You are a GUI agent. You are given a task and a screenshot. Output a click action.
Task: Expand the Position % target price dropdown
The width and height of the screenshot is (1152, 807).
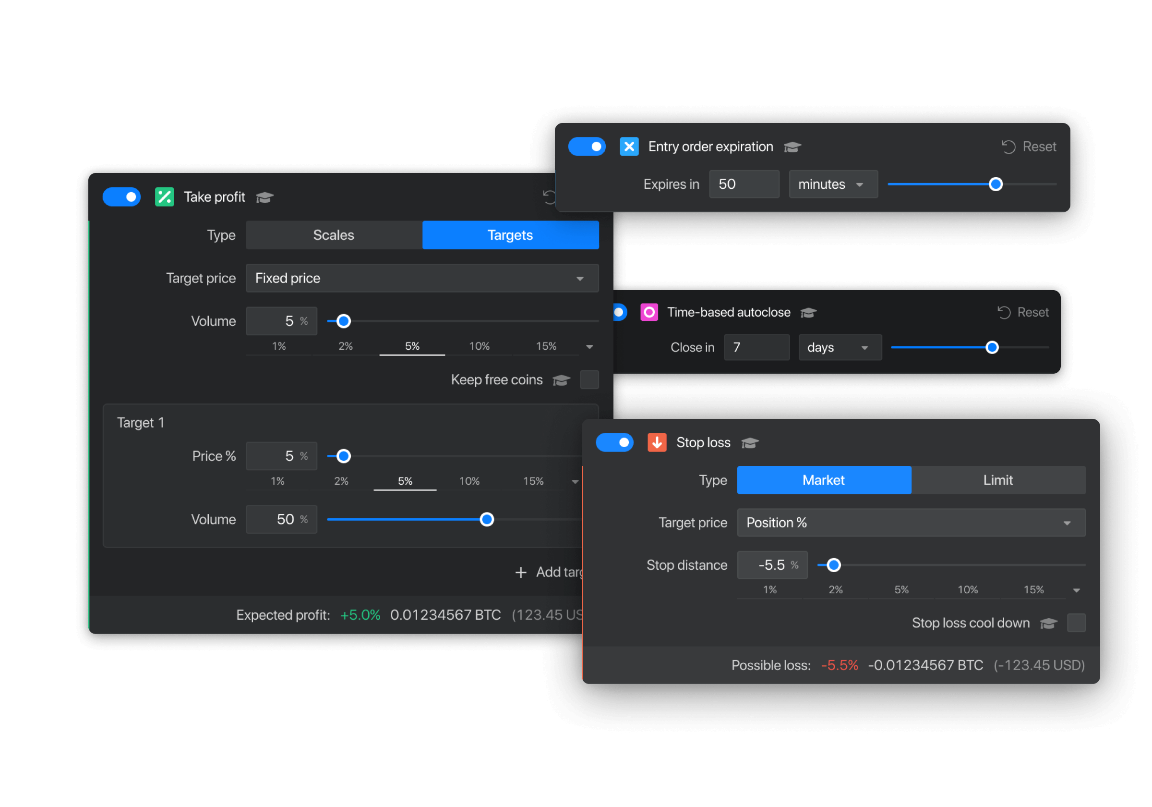tap(911, 523)
